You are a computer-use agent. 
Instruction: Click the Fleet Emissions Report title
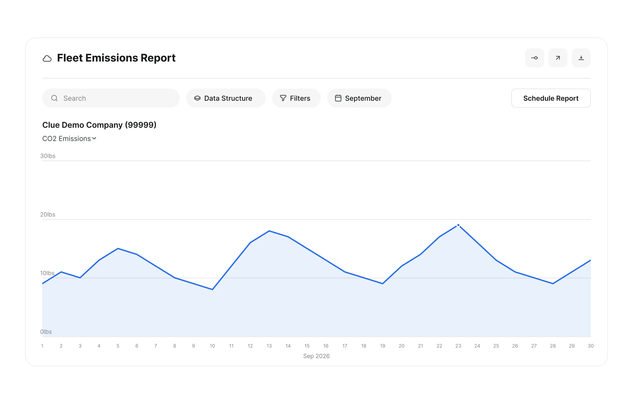(116, 58)
